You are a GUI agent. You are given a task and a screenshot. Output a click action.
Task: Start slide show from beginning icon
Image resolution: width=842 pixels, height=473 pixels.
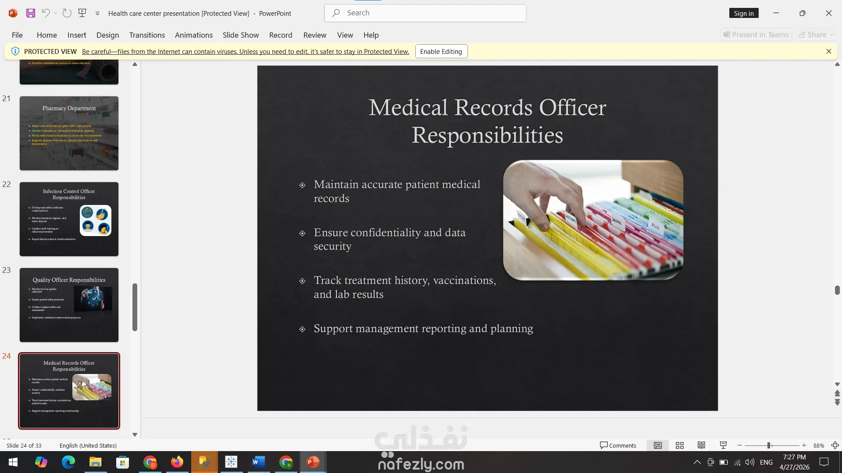[x=82, y=13]
